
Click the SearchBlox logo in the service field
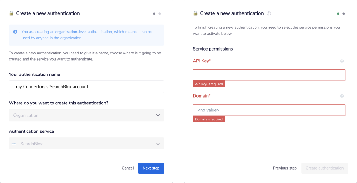click(14, 144)
